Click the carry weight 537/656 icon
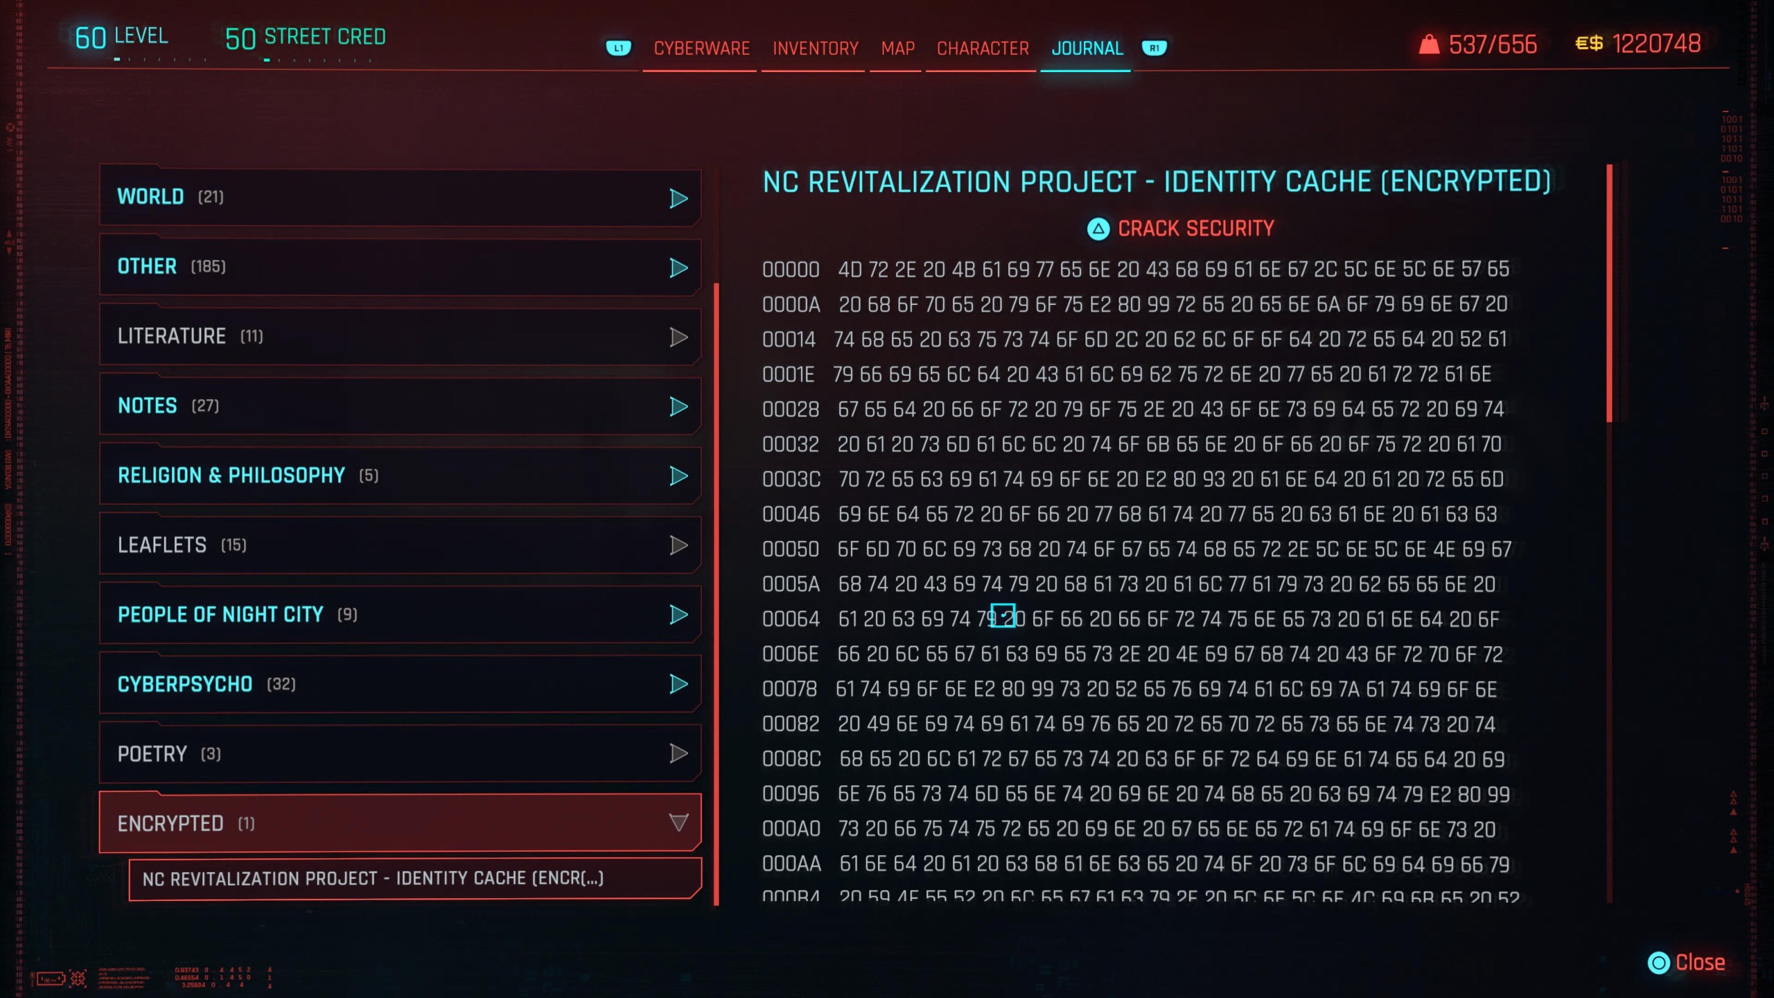Image resolution: width=1774 pixels, height=998 pixels. pyautogui.click(x=1429, y=44)
